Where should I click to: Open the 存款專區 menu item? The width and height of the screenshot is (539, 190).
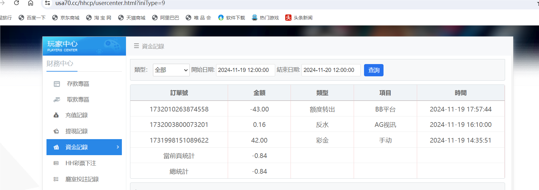pos(78,84)
